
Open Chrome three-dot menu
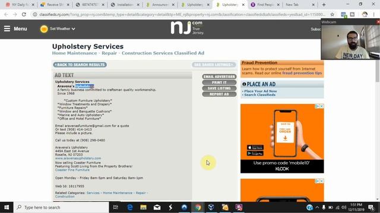tap(374, 14)
